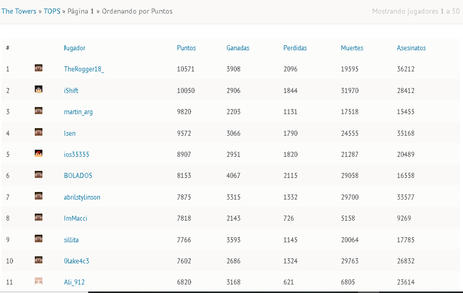Click TheRogger18_ player avatar icon
The width and height of the screenshot is (463, 293).
[x=38, y=68]
